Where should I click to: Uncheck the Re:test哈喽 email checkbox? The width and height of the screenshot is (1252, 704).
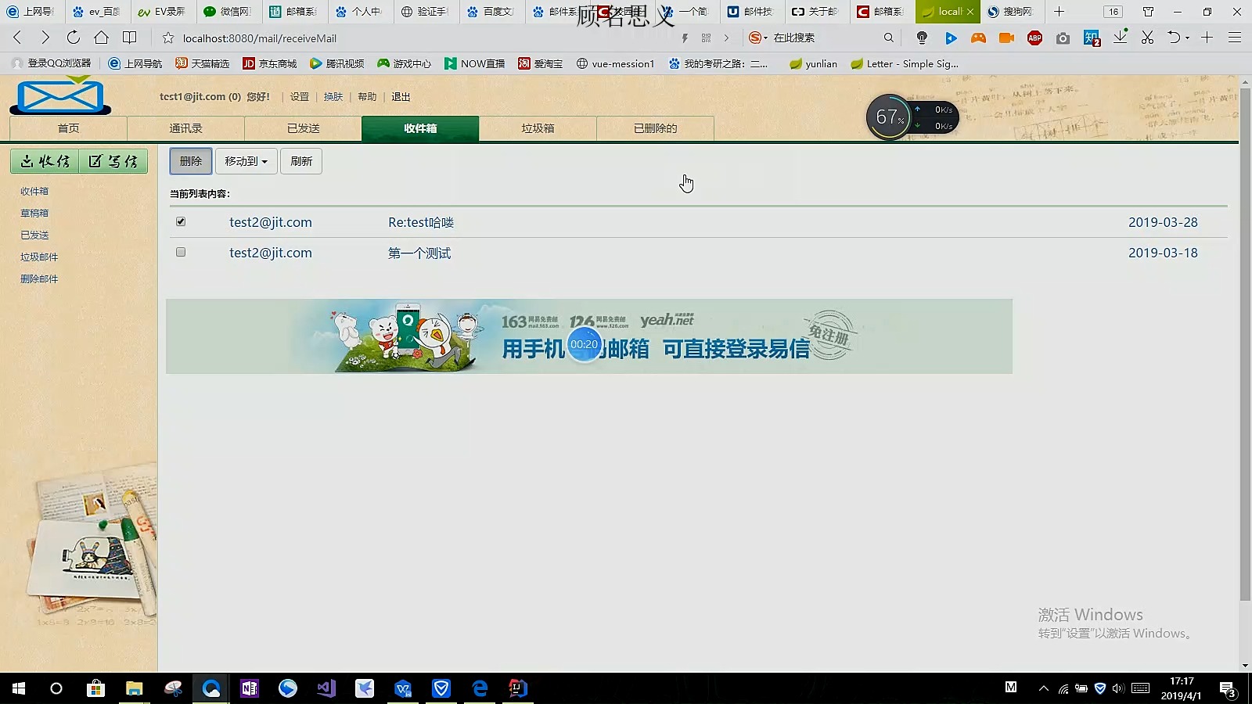(181, 221)
